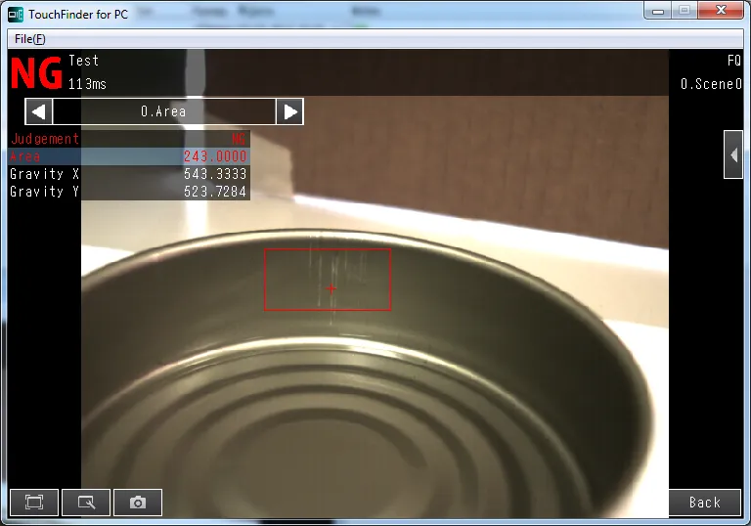Select the highlighted Area value row
The image size is (751, 526).
(128, 156)
